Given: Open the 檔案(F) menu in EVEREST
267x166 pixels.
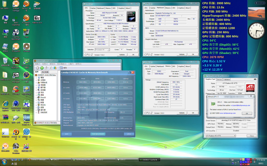Looking at the screenshot, I should pyautogui.click(x=38, y=64).
